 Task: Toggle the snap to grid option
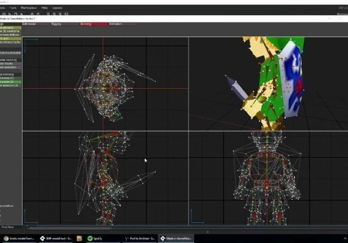[10, 38]
